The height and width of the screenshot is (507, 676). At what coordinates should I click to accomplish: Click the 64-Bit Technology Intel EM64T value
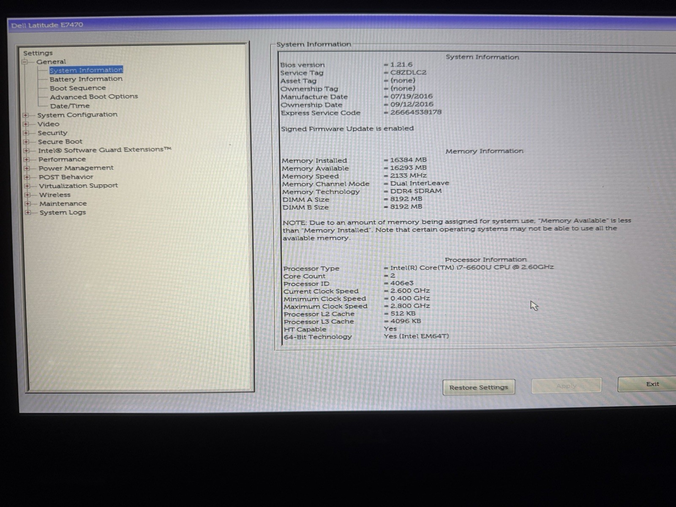pyautogui.click(x=416, y=336)
